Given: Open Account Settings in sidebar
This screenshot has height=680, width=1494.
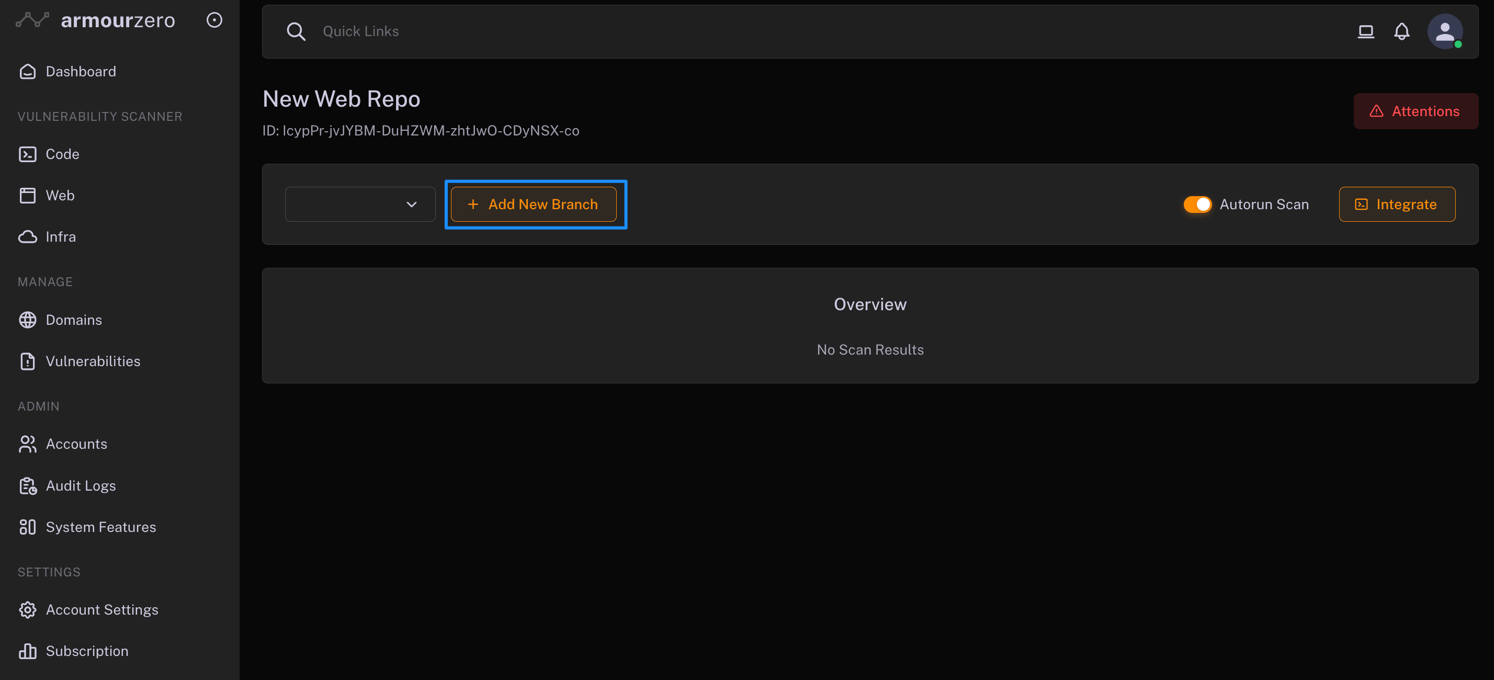Looking at the screenshot, I should click(x=101, y=610).
